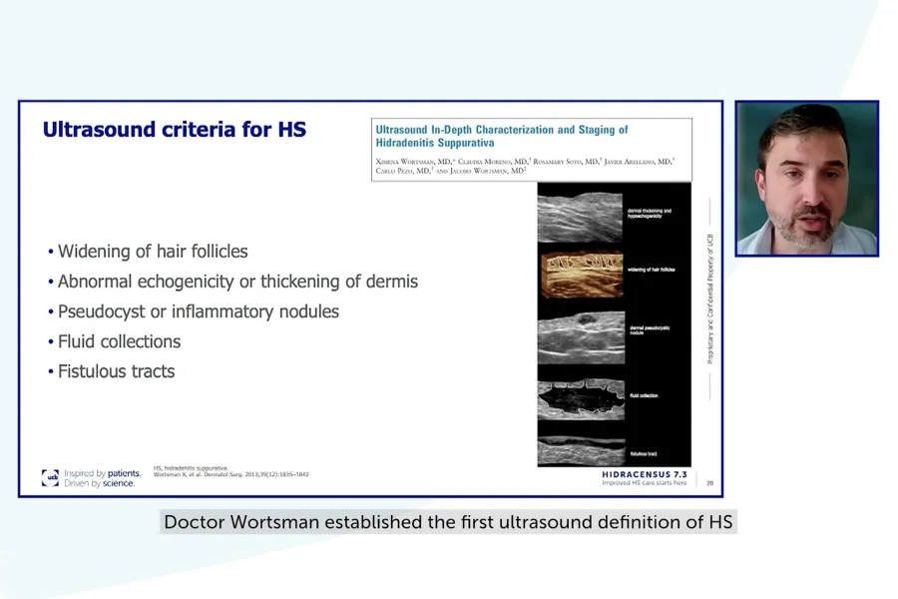
Task: Click the 'widening of hair follicles' image label
Action: [652, 270]
